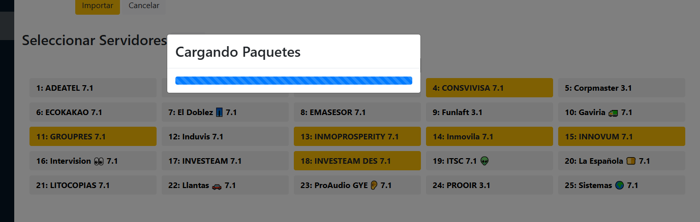Choose the Llantas car server
Image resolution: width=700 pixels, height=222 pixels.
tap(225, 185)
